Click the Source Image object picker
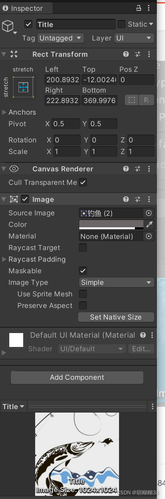The image size is (165, 499). click(149, 213)
